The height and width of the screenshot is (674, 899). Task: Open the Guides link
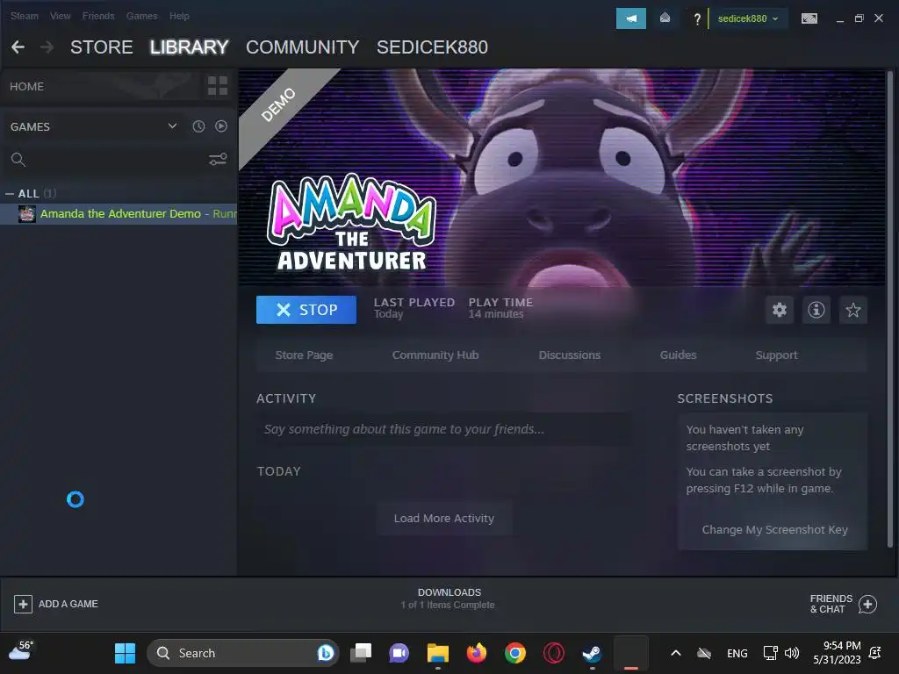(679, 355)
